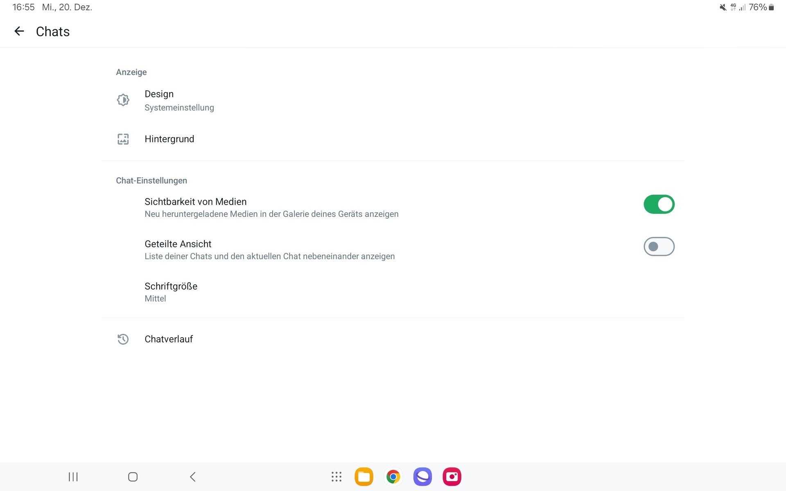Tap the system back chevron button
Screen dimensions: 786x491
pyautogui.click(x=192, y=477)
